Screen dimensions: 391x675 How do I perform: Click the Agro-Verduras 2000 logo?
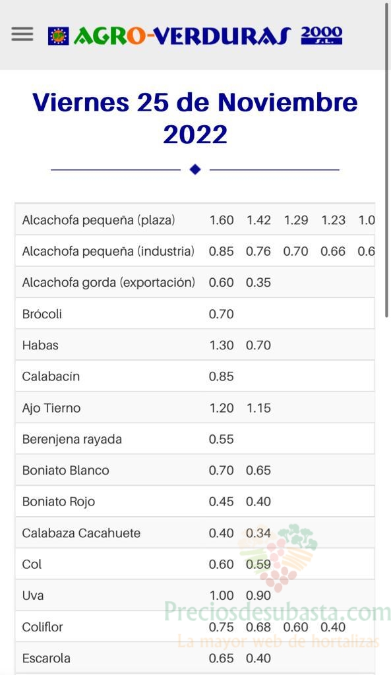195,36
